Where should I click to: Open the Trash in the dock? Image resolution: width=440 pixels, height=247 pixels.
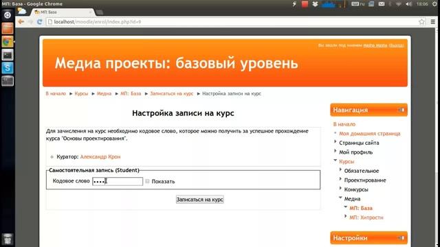(x=8, y=239)
